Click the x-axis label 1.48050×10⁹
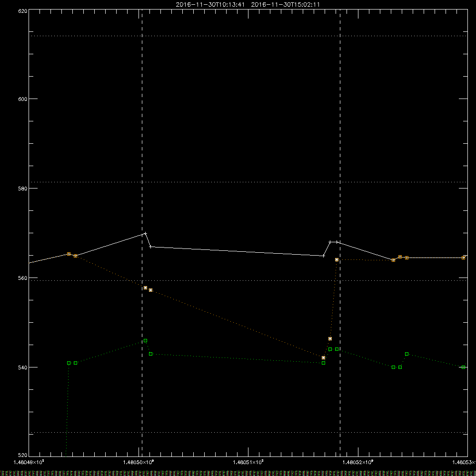Screen dimensions: 476x476 click(139, 462)
